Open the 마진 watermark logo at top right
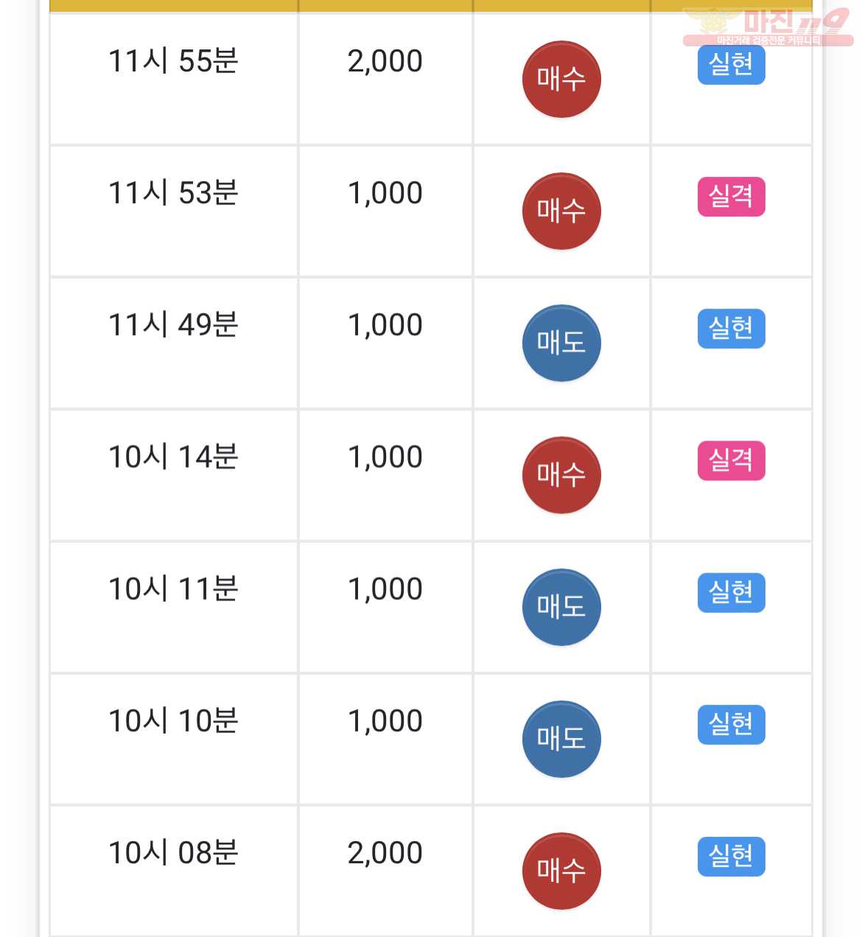The height and width of the screenshot is (937, 862). tap(768, 27)
